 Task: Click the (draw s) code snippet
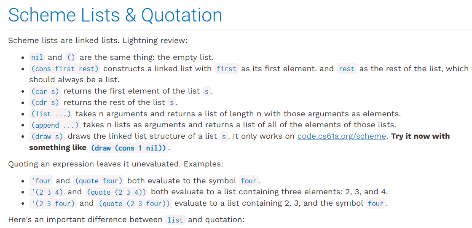(x=47, y=137)
